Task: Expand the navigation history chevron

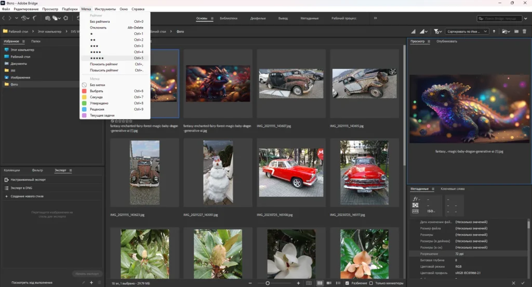Action: pyautogui.click(x=16, y=18)
